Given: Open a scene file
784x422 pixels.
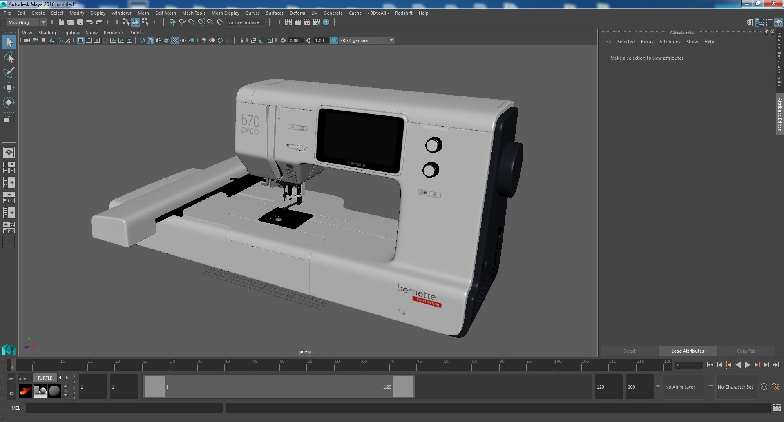Looking at the screenshot, I should (71, 22).
